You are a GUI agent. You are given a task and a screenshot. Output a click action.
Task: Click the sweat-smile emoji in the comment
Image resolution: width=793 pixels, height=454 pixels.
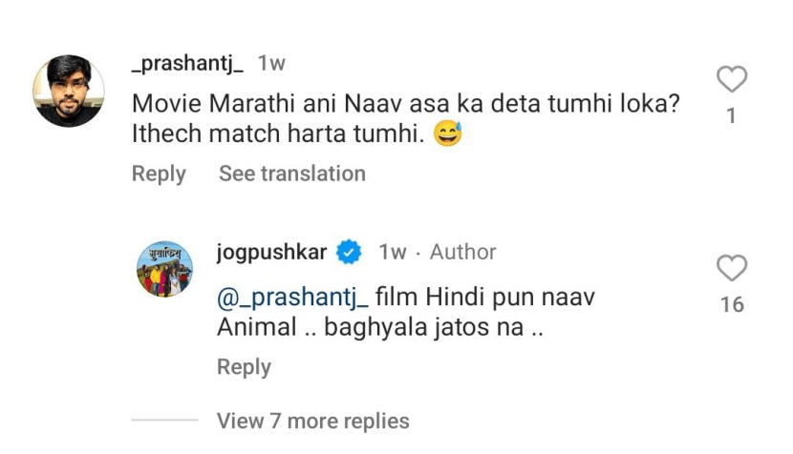click(447, 135)
